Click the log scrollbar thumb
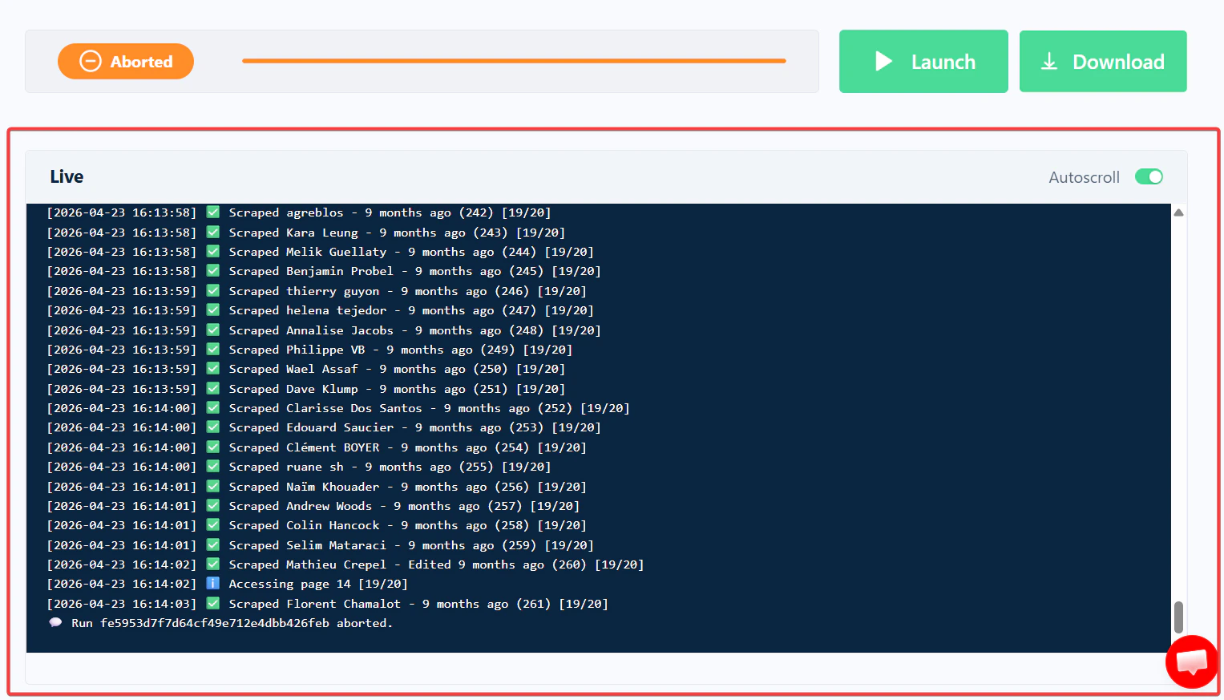 pos(1178,617)
